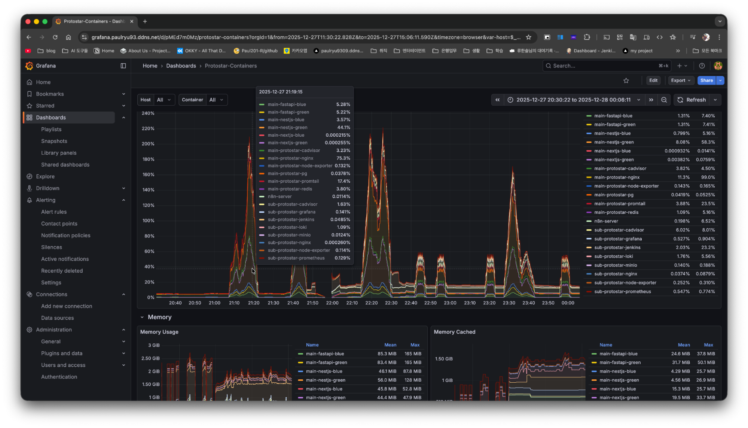Toggle main-protostar-nginx series in CPU legend
This screenshot has height=428, width=748.
click(617, 177)
